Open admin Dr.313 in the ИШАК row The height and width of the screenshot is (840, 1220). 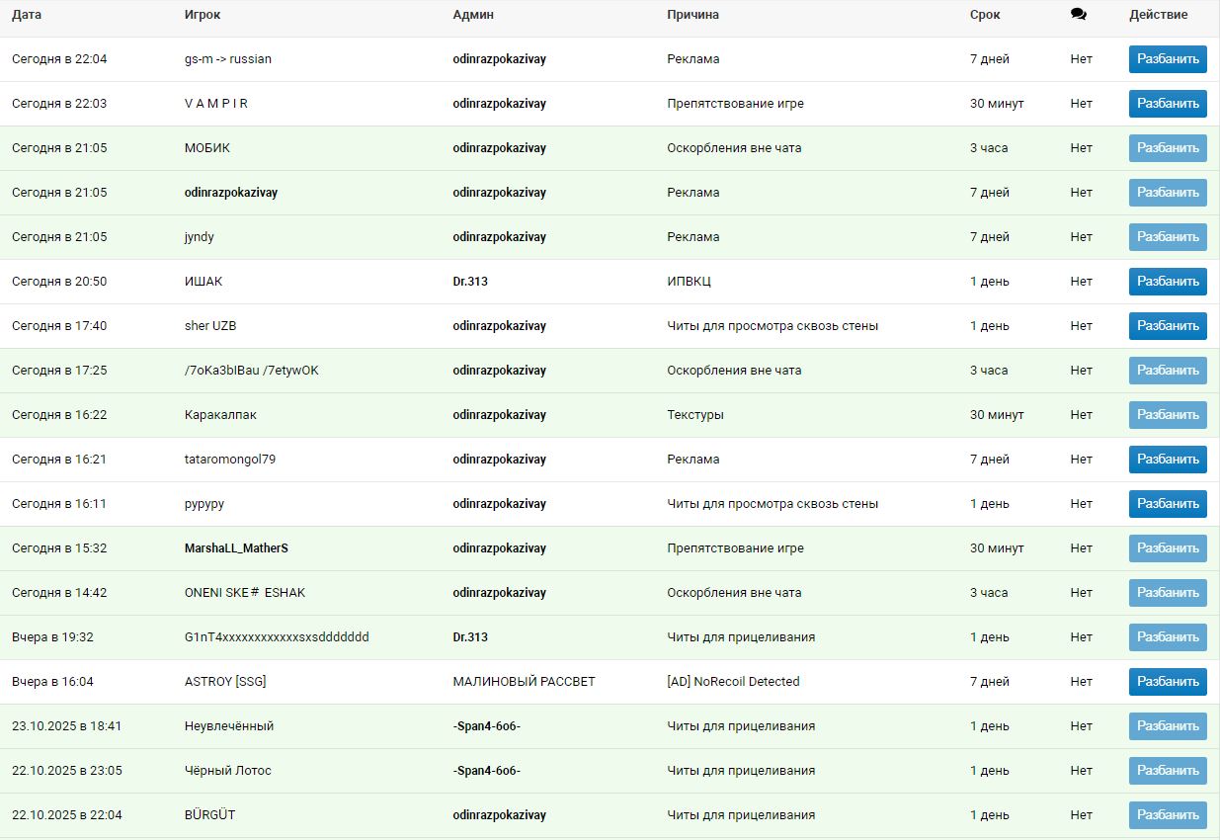pos(470,282)
